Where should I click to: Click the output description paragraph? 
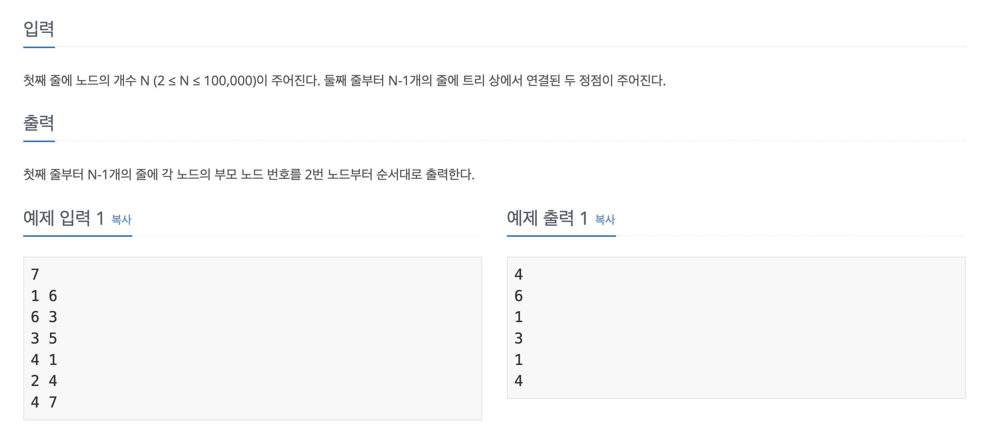pos(249,174)
